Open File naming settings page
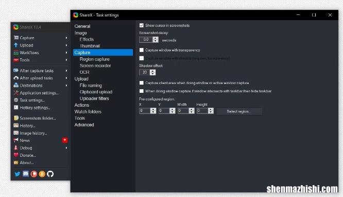 click(91, 85)
